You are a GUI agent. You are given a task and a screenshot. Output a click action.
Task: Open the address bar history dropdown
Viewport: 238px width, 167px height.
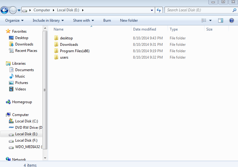152,10
